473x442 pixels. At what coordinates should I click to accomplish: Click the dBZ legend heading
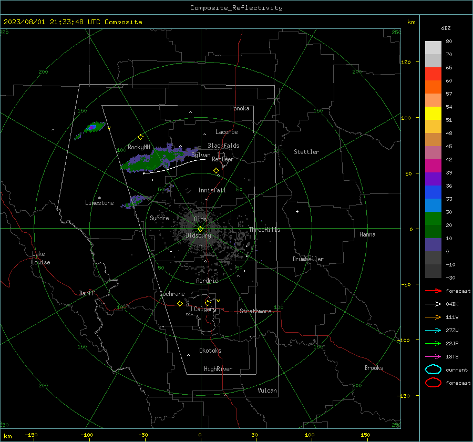click(446, 28)
